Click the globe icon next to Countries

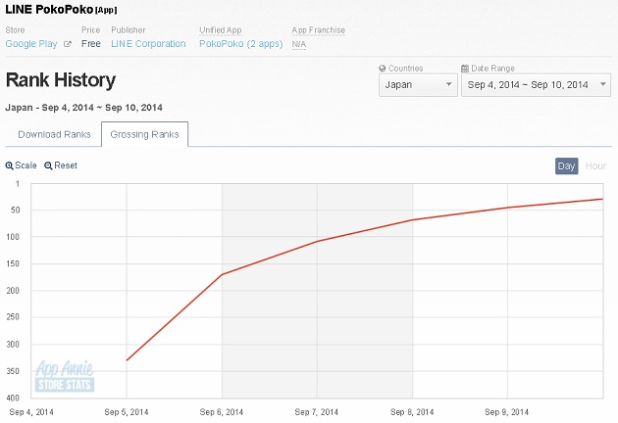[382, 69]
